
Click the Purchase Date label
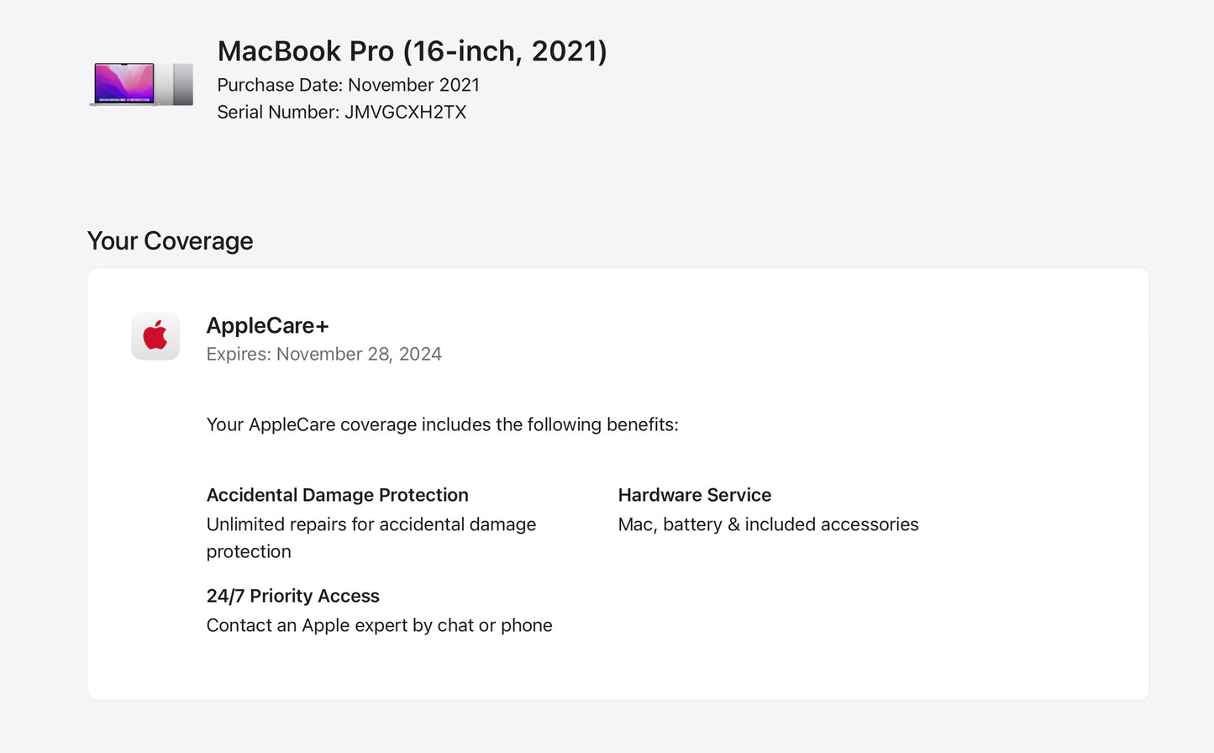point(280,85)
